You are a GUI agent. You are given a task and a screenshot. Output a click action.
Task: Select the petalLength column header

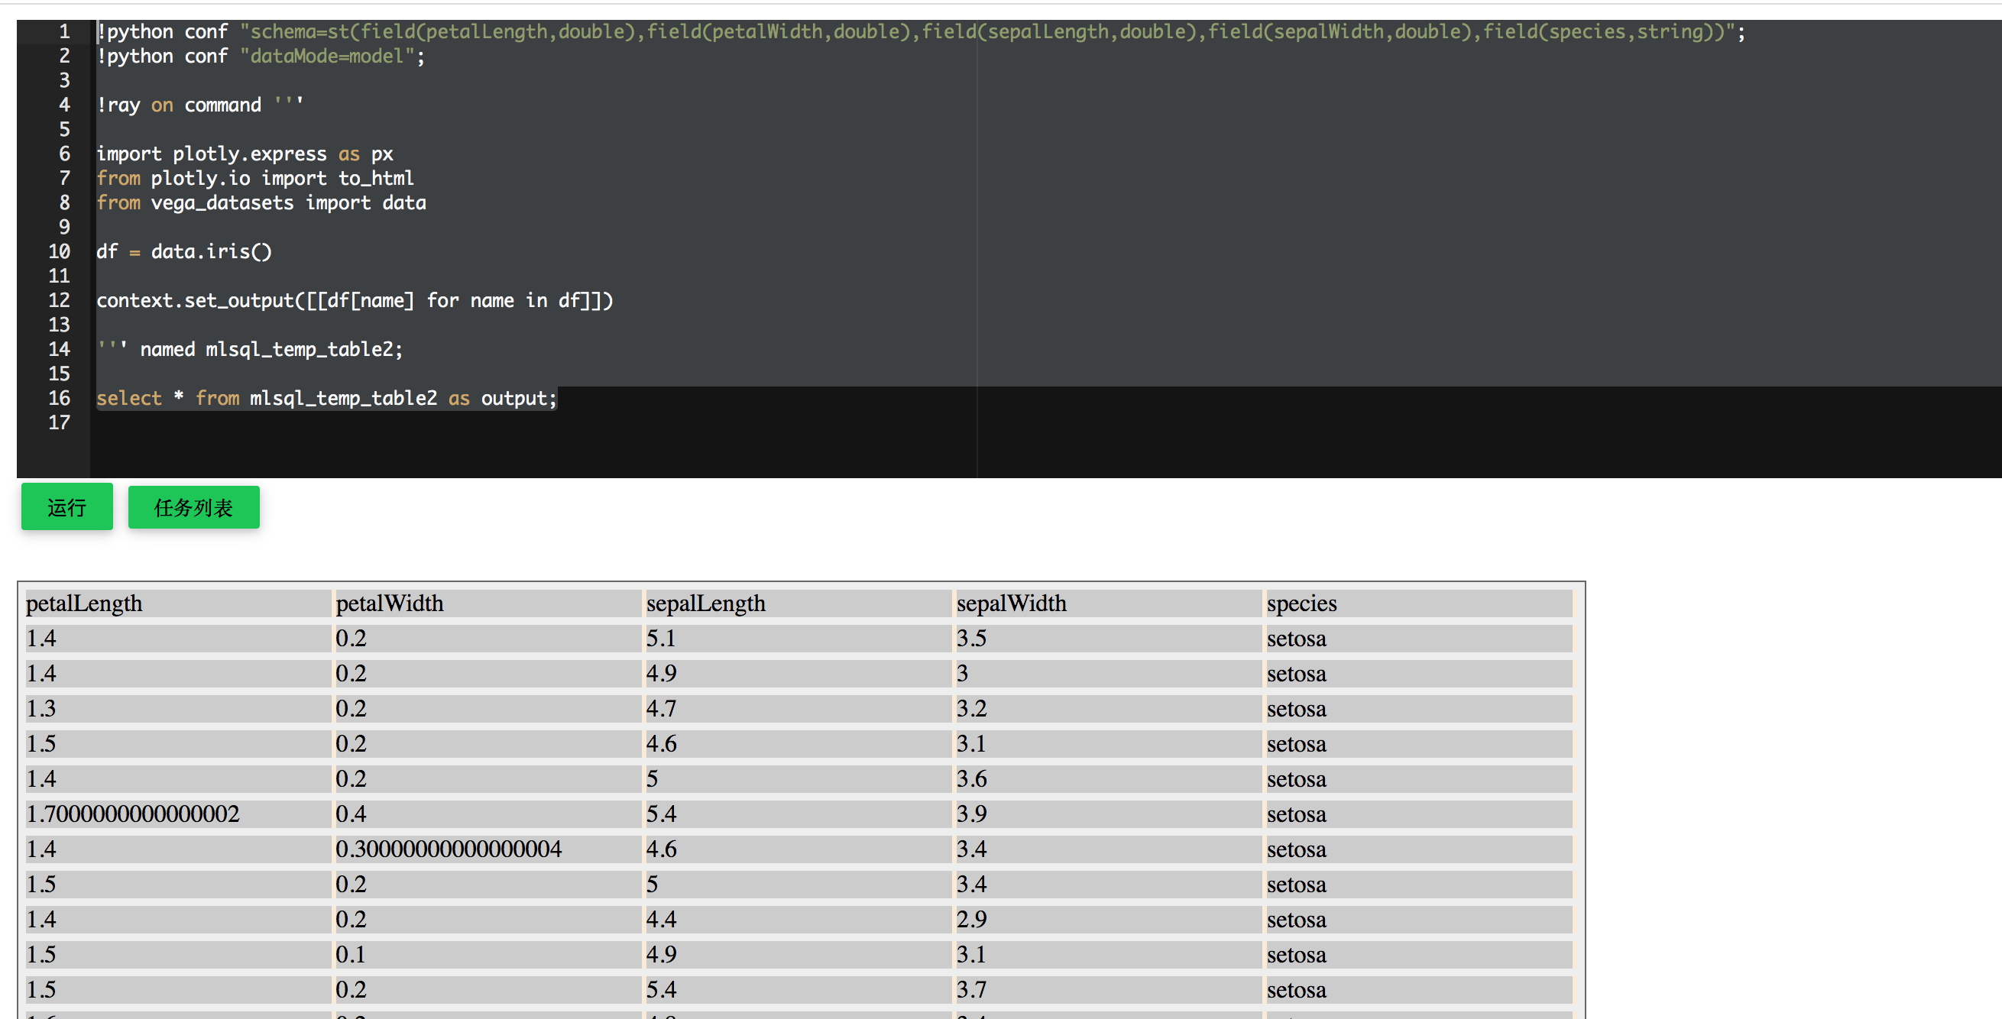click(85, 603)
